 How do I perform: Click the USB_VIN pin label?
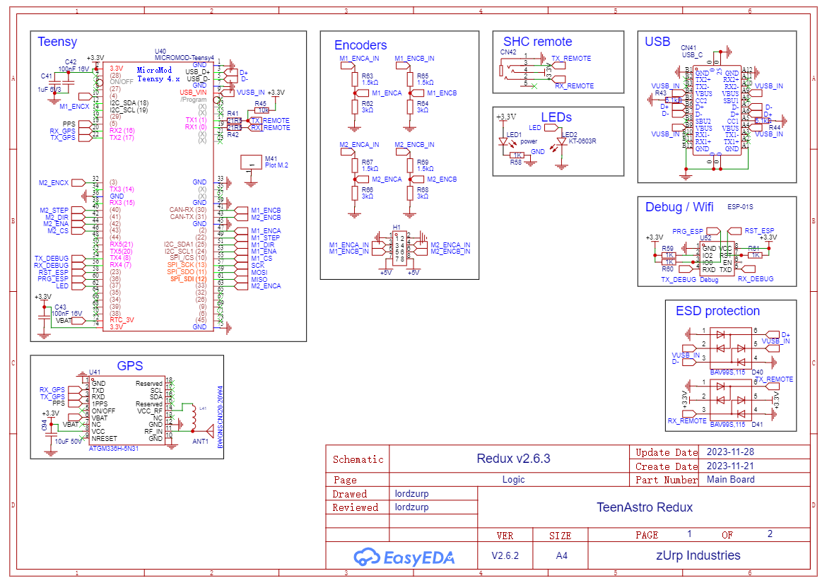coord(193,93)
